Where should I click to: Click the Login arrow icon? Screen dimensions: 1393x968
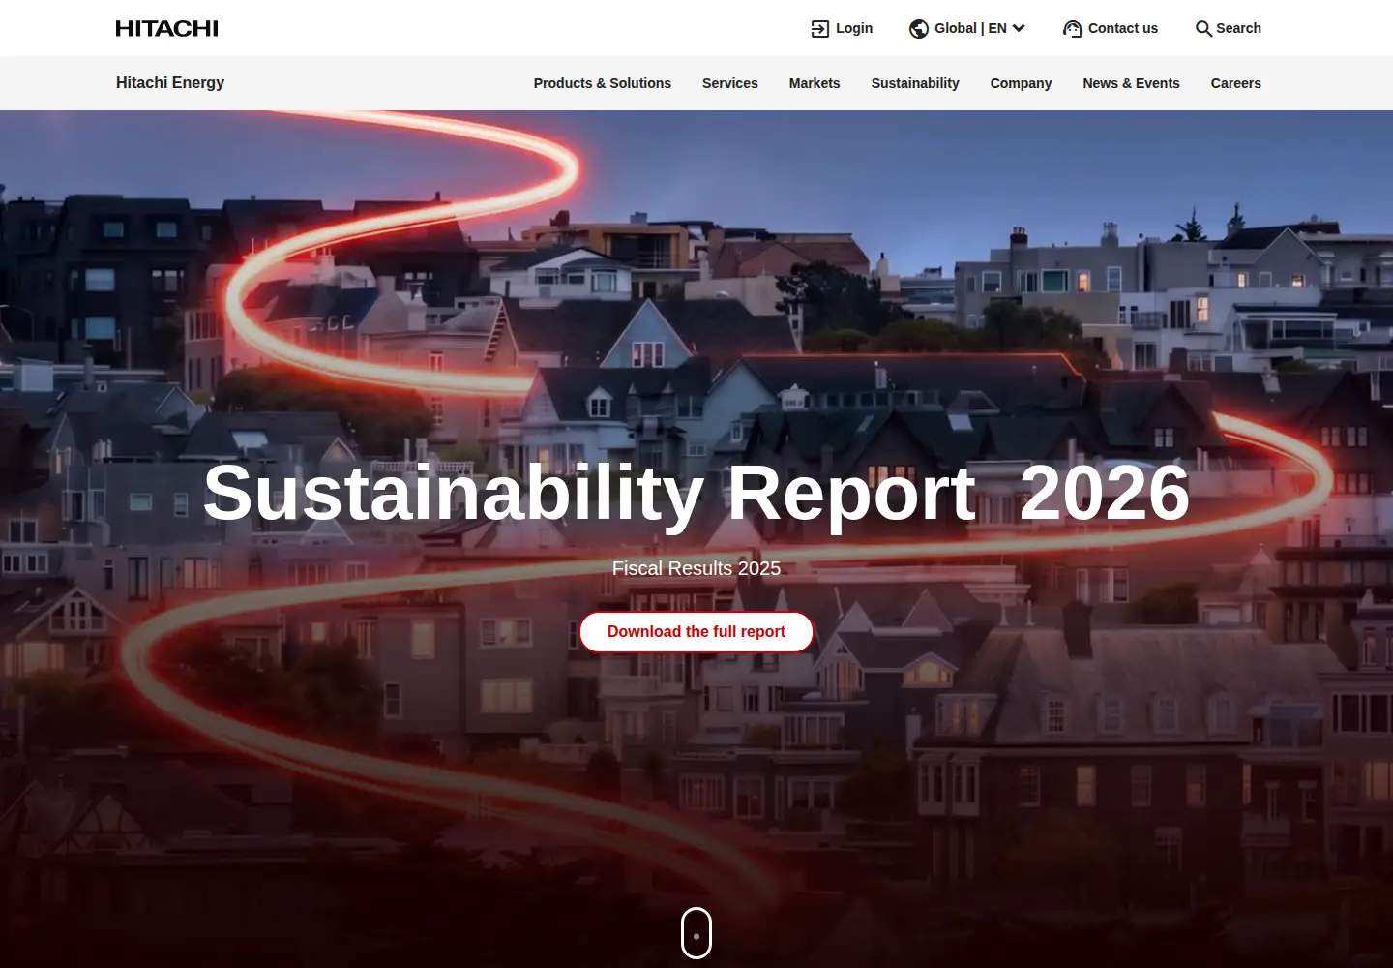820,29
